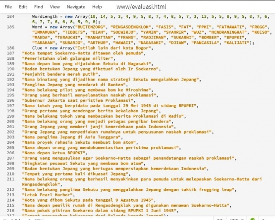Screen dimensions: 275x220
Task: Toggle the INS insert mode indicator
Action: (x=220, y=219)
